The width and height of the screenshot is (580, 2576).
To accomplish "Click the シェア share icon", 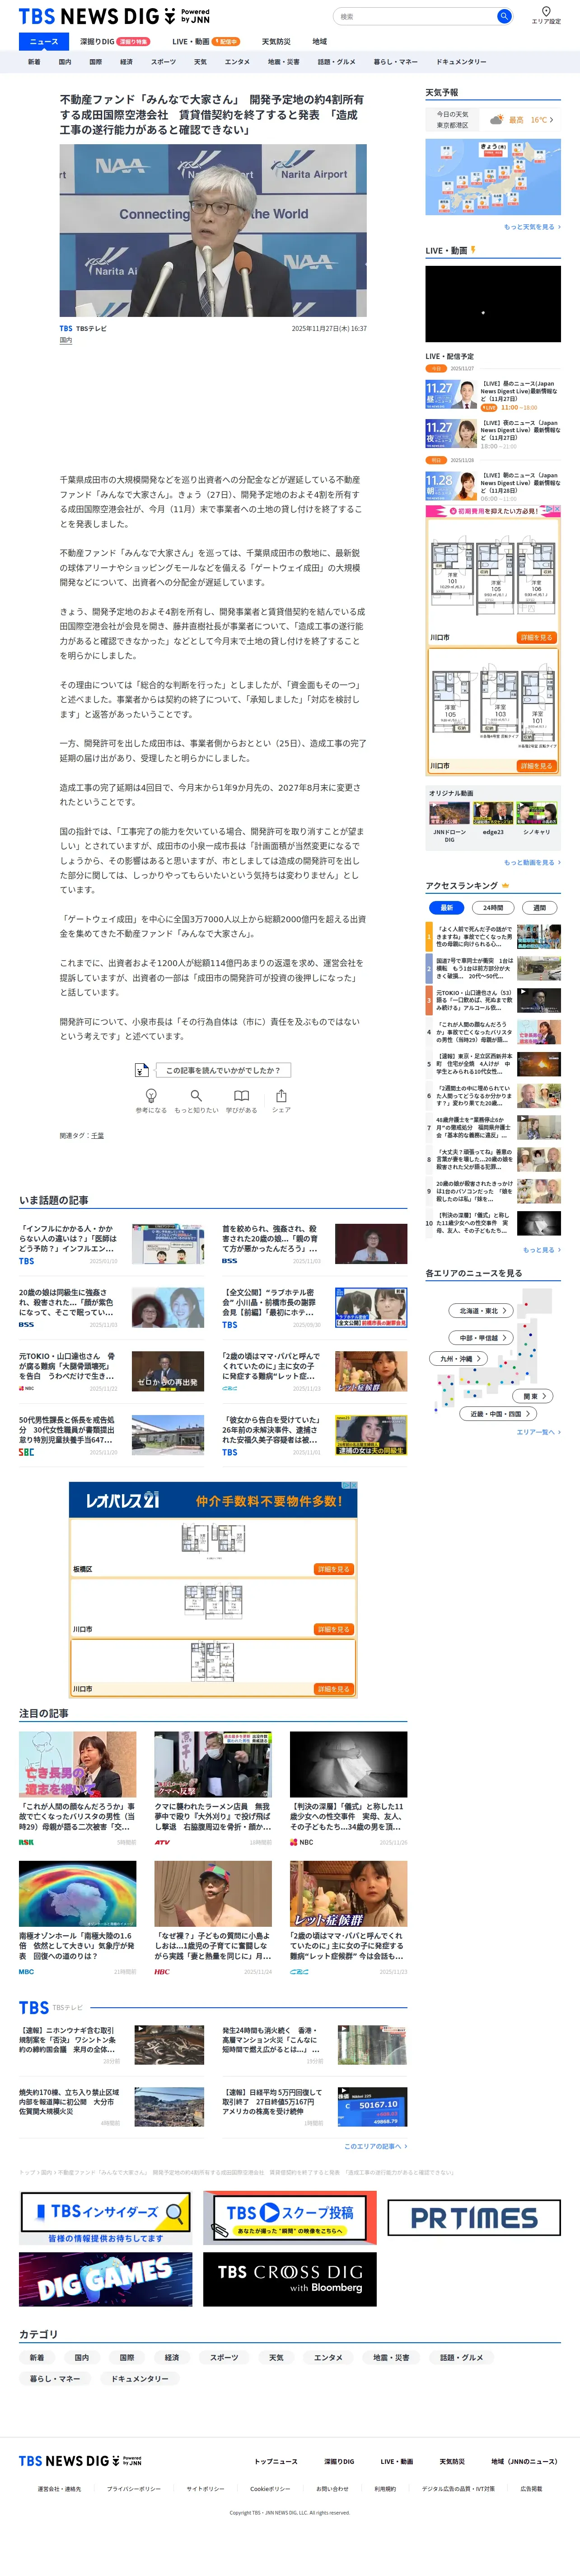I will pos(281,1095).
